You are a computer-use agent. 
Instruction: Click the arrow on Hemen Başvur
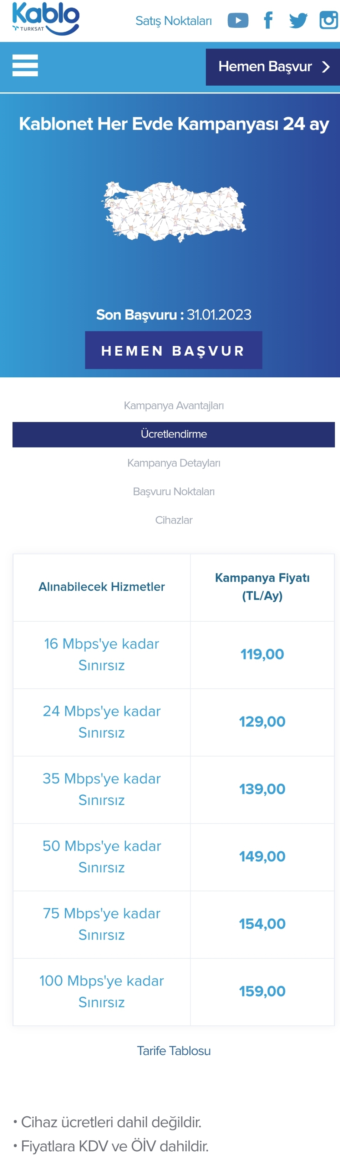(x=326, y=67)
